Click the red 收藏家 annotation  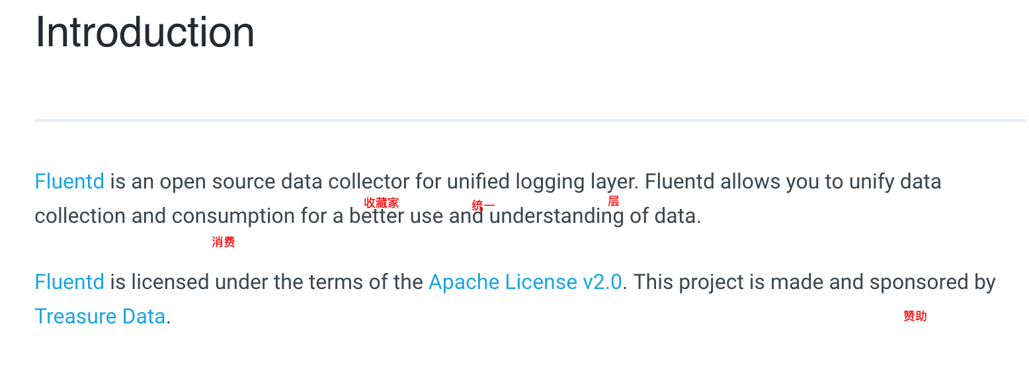tap(382, 203)
